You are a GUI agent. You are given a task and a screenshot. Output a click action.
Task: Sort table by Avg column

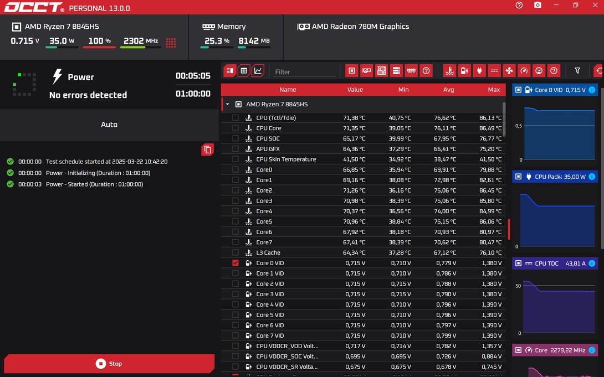(448, 90)
